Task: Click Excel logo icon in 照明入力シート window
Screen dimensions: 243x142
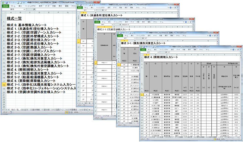Action: coord(141,47)
